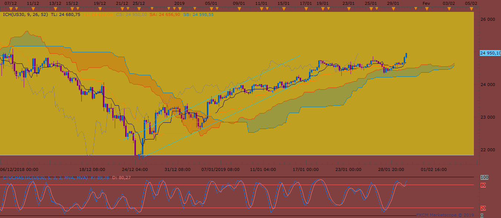Click the orange marker under 17/01
The width and height of the screenshot is (501, 218).
coord(306,8)
